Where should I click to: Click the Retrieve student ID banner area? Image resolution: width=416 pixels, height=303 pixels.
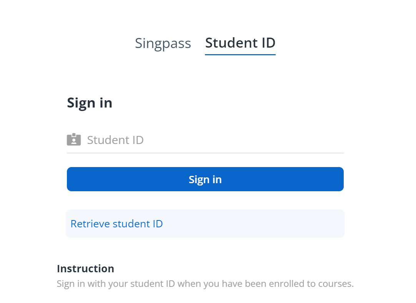click(x=205, y=224)
